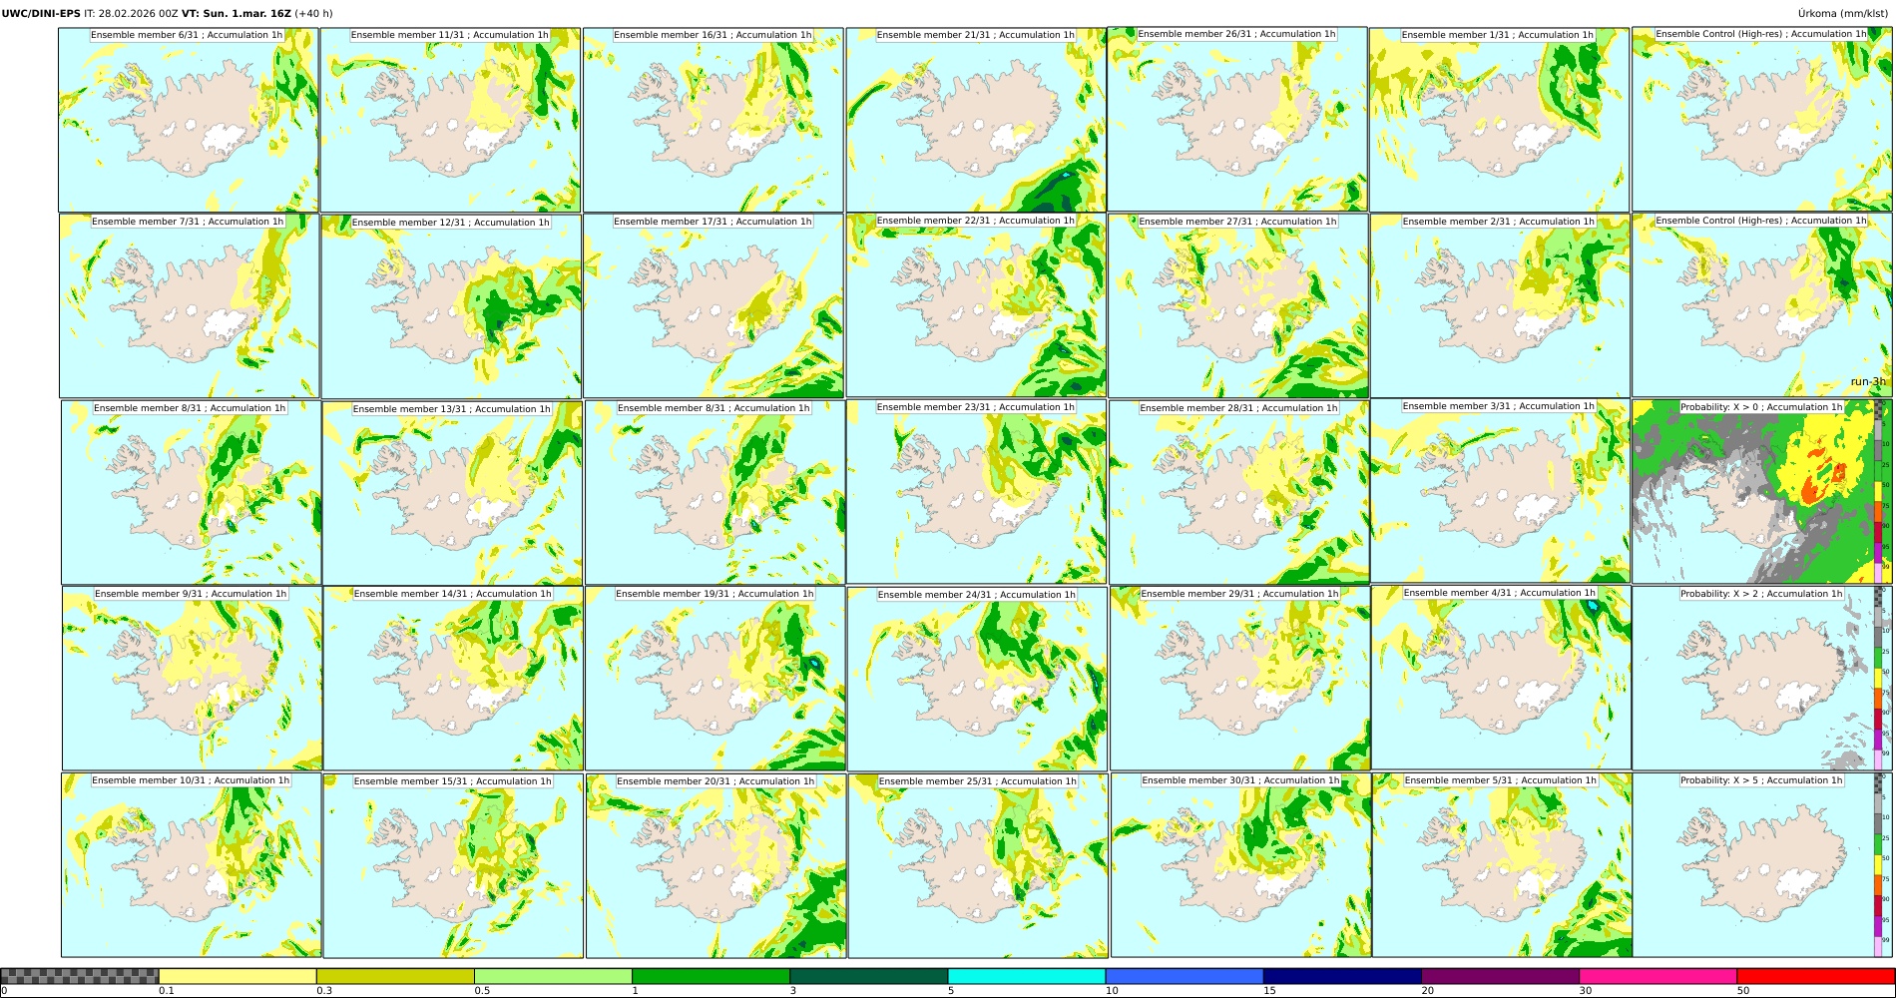Open the Ensemble member 2/31 map panel
Image resolution: width=1896 pixels, height=998 pixels.
1501,305
